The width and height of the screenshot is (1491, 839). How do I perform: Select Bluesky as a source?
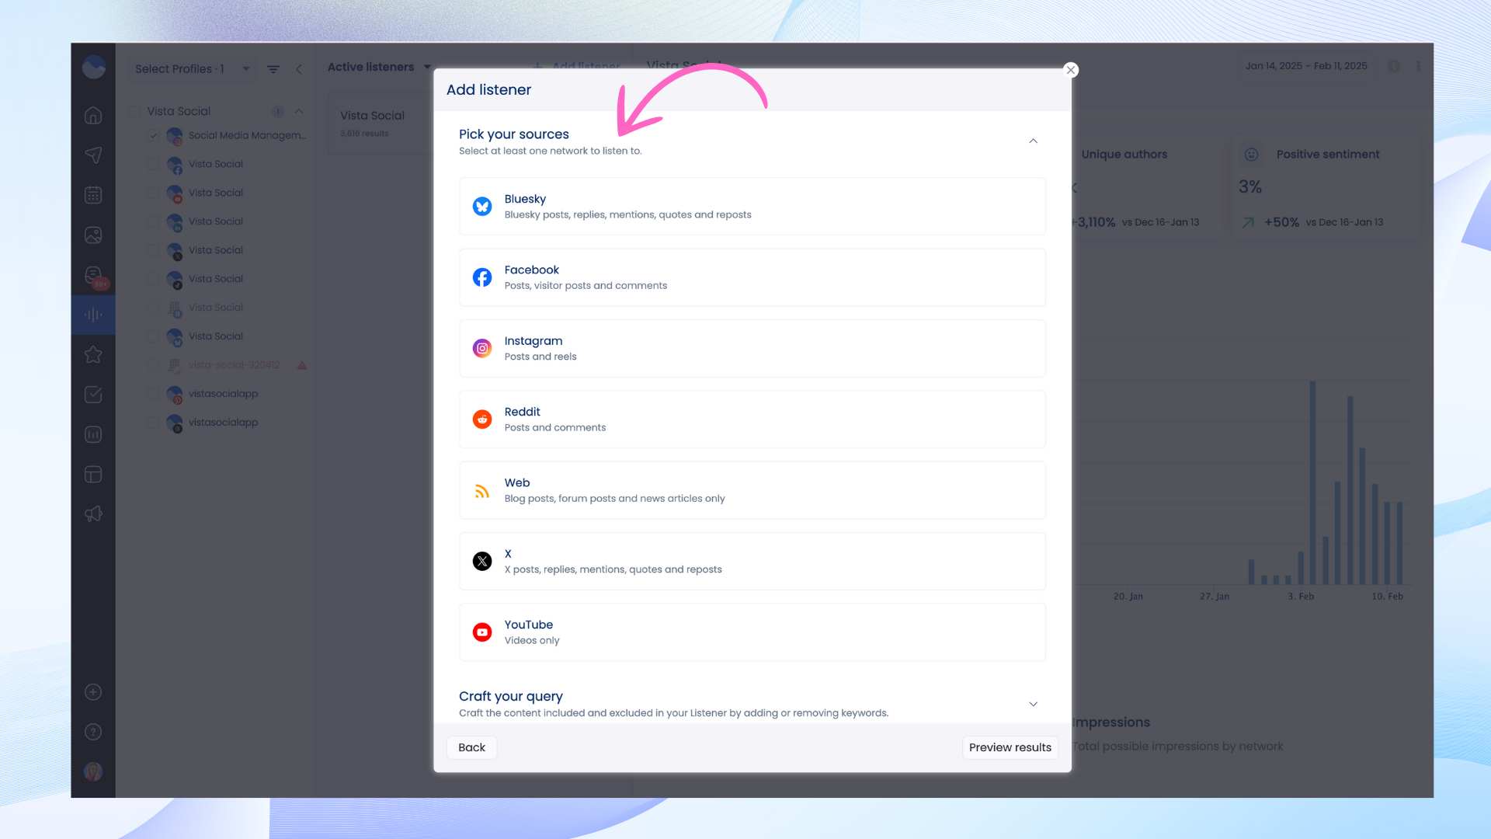coord(752,207)
